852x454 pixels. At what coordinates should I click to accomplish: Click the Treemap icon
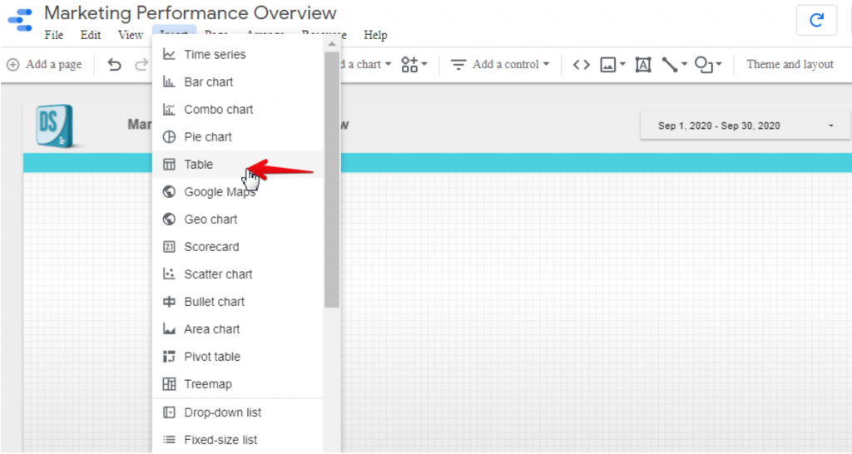pos(169,384)
